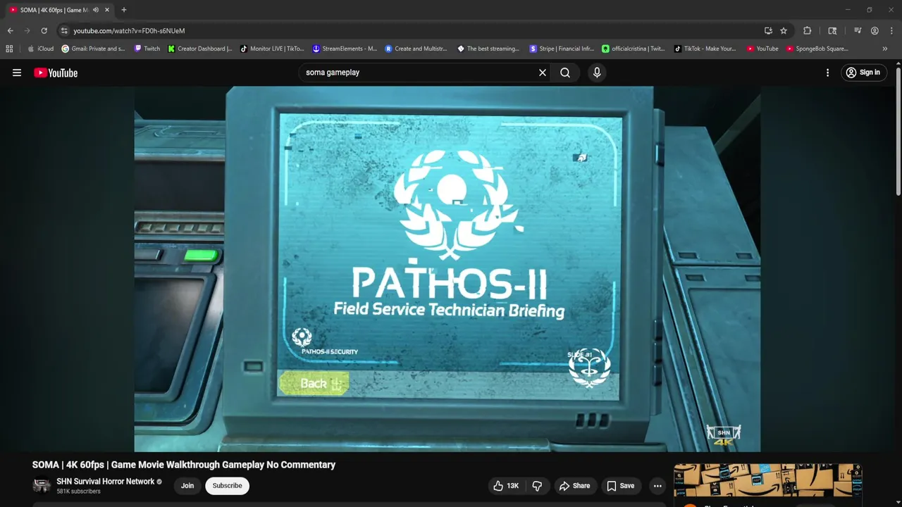Open more actions ellipsis under video

tap(657, 486)
